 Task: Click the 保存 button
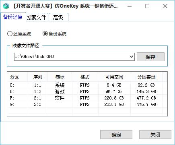click(x=150, y=57)
